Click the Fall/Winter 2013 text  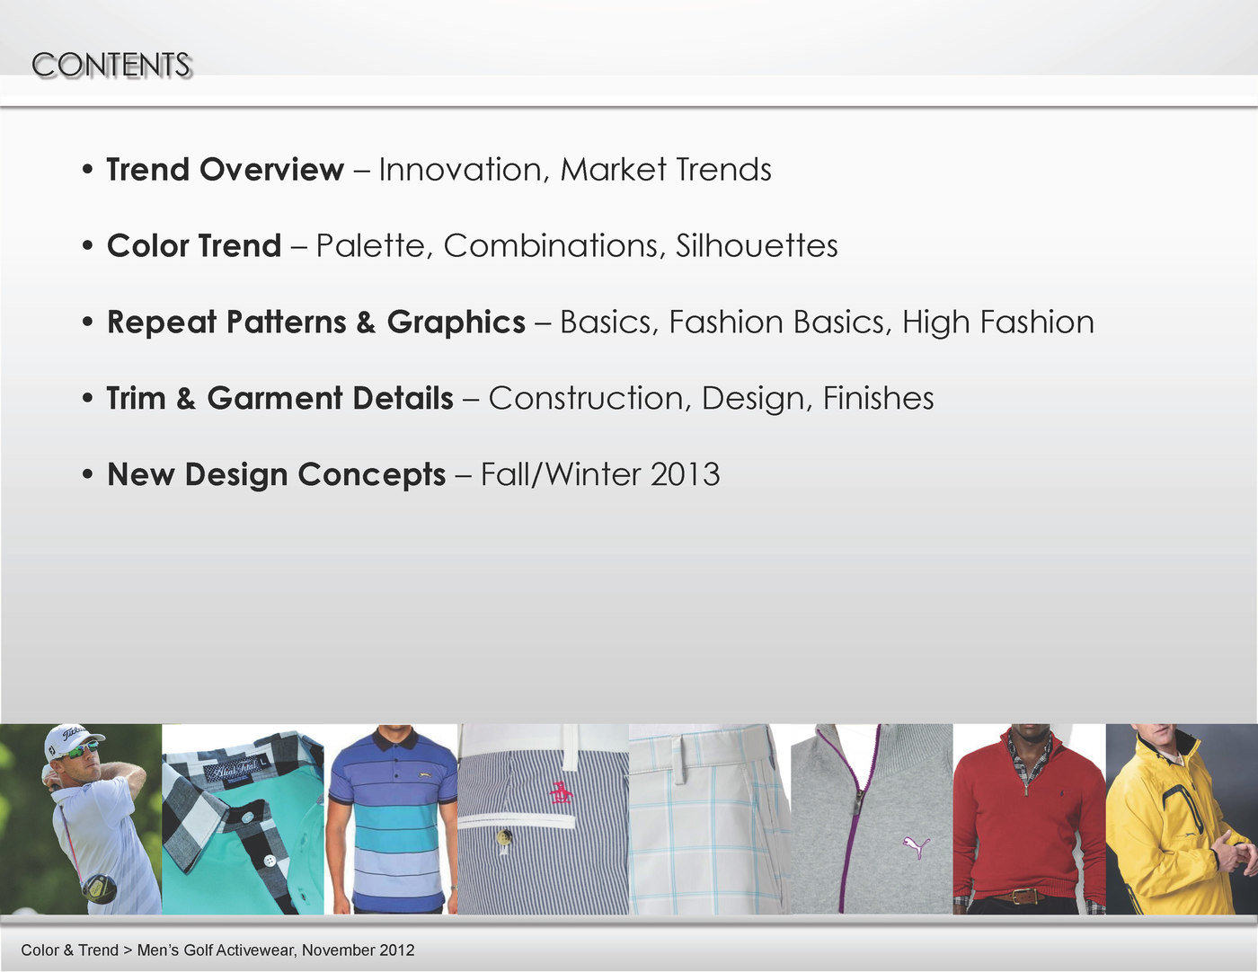coord(598,474)
